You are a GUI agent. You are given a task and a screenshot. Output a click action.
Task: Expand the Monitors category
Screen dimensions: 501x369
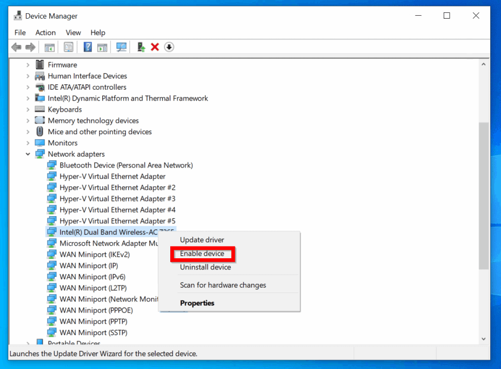click(x=28, y=143)
